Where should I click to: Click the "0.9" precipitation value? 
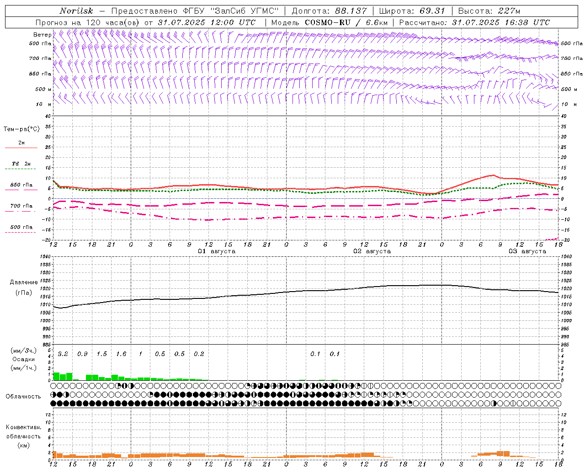pos(82,354)
